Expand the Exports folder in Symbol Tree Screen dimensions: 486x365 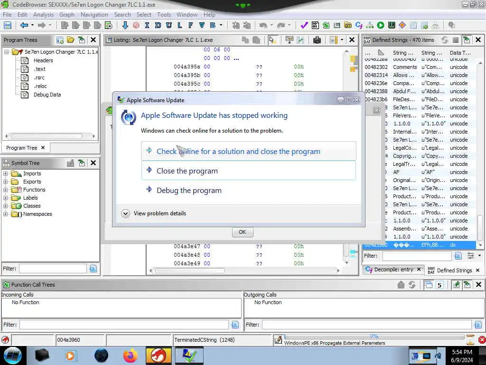click(x=6, y=182)
